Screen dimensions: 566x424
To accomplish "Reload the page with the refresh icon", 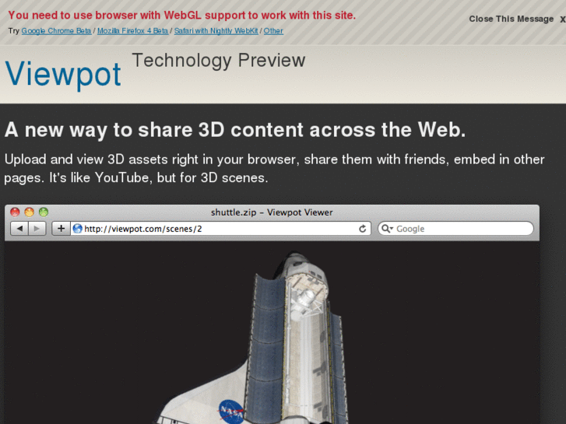I will (363, 229).
